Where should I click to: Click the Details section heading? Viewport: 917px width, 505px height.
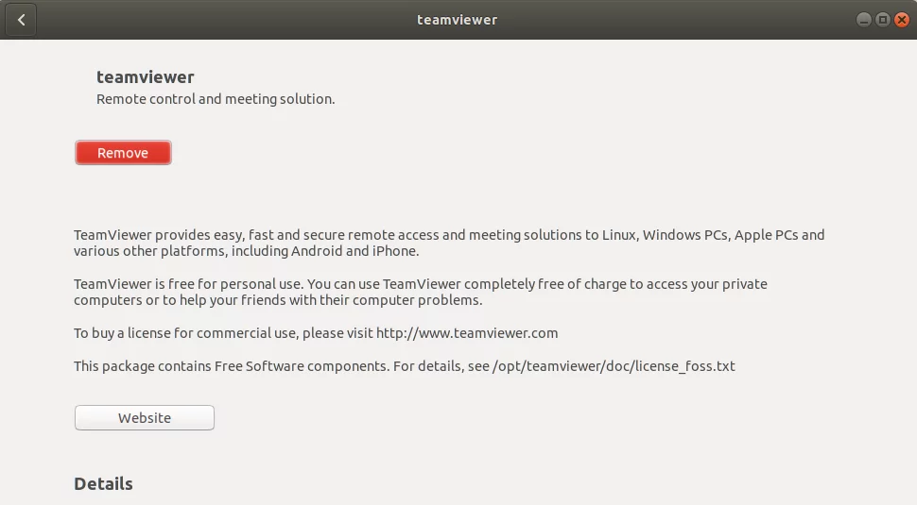103,484
